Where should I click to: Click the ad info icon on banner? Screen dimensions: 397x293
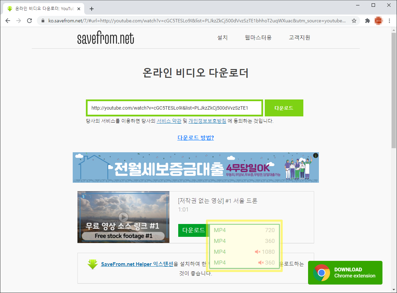(316, 156)
